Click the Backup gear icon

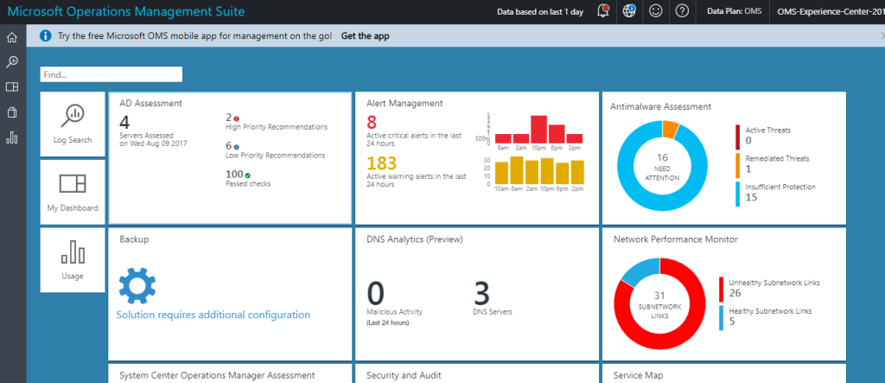point(137,286)
